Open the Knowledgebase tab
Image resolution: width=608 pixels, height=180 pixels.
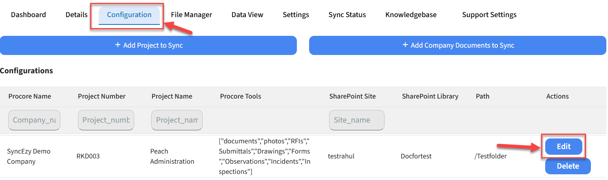[x=411, y=15]
